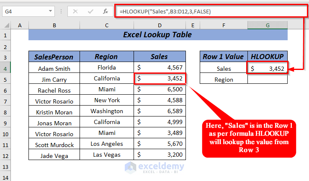Select the Jonas Moran cell
This screenshot has height=181, width=309.
(54, 122)
